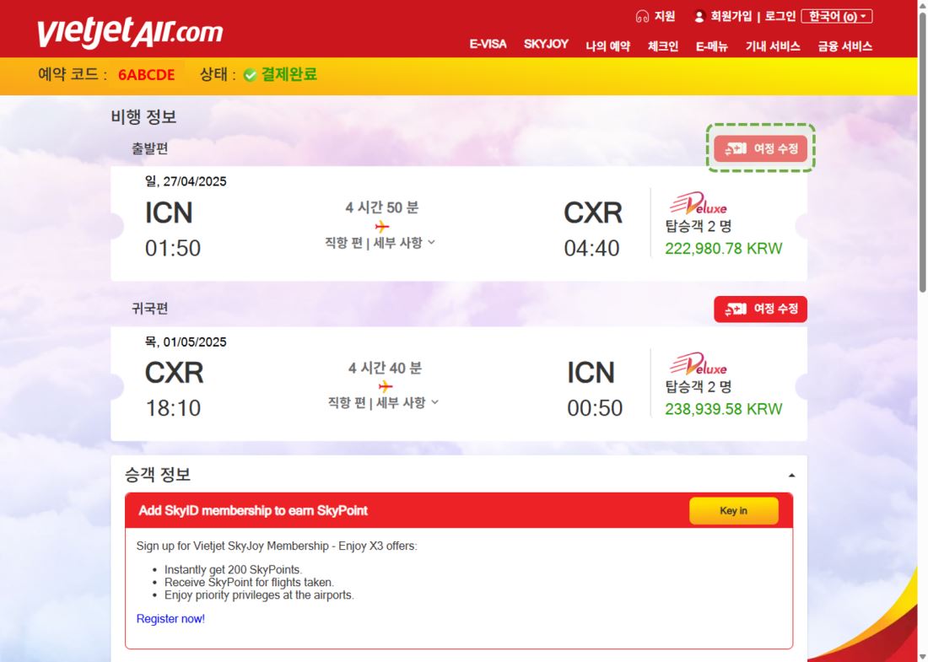Click the Deluxe fare logo on the outbound flight
928x662 pixels.
click(699, 203)
